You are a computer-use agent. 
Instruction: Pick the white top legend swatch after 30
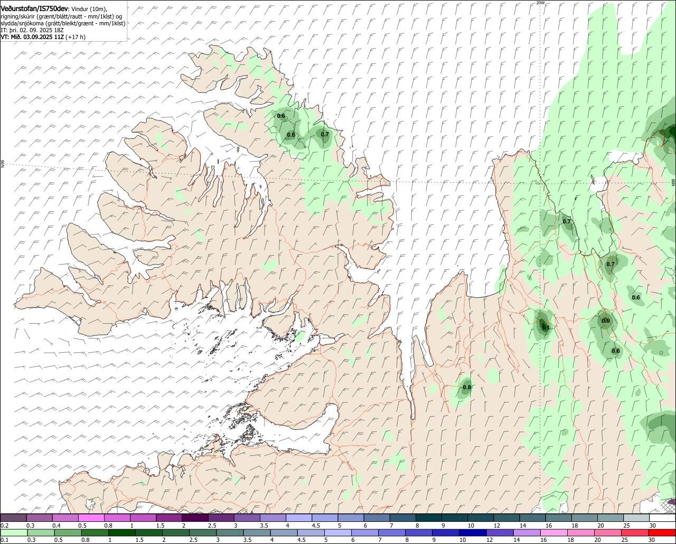tap(663, 518)
